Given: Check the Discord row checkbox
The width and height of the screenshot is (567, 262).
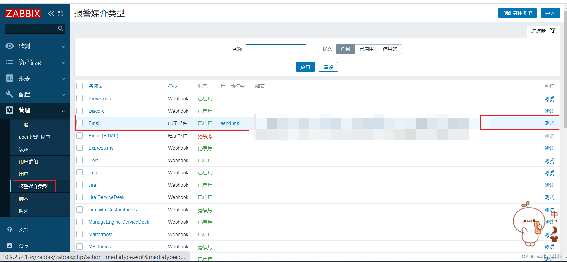Looking at the screenshot, I should 80,111.
